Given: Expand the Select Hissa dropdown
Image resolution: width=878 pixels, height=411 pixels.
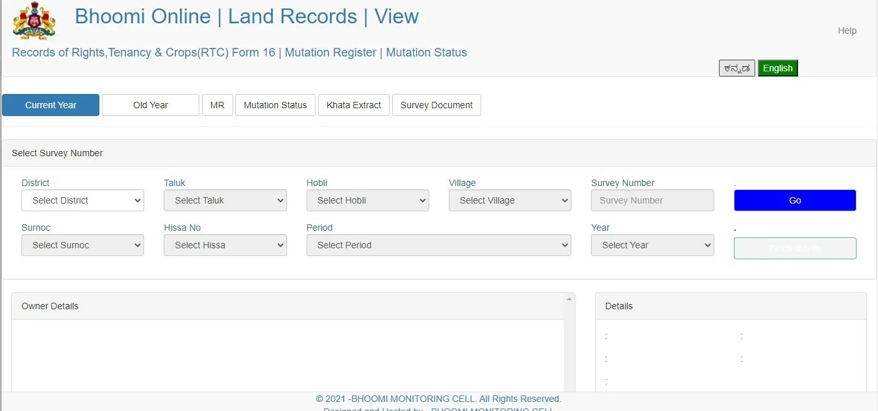Looking at the screenshot, I should pos(225,245).
